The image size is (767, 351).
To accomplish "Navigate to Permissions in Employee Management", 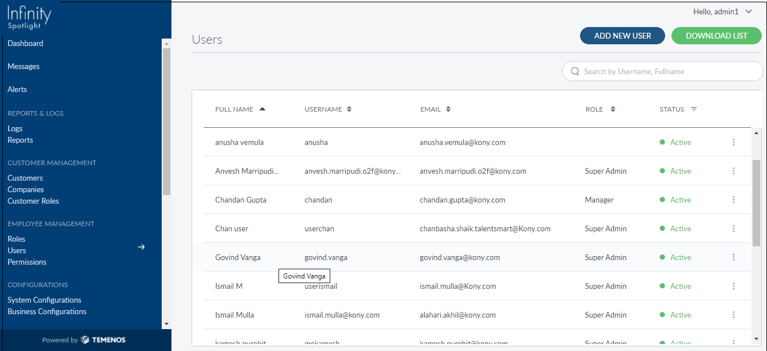I will pyautogui.click(x=27, y=262).
